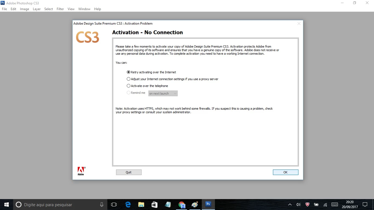Image resolution: width=374 pixels, height=210 pixels.
Task: Click the Cortana search box
Action: click(60, 205)
